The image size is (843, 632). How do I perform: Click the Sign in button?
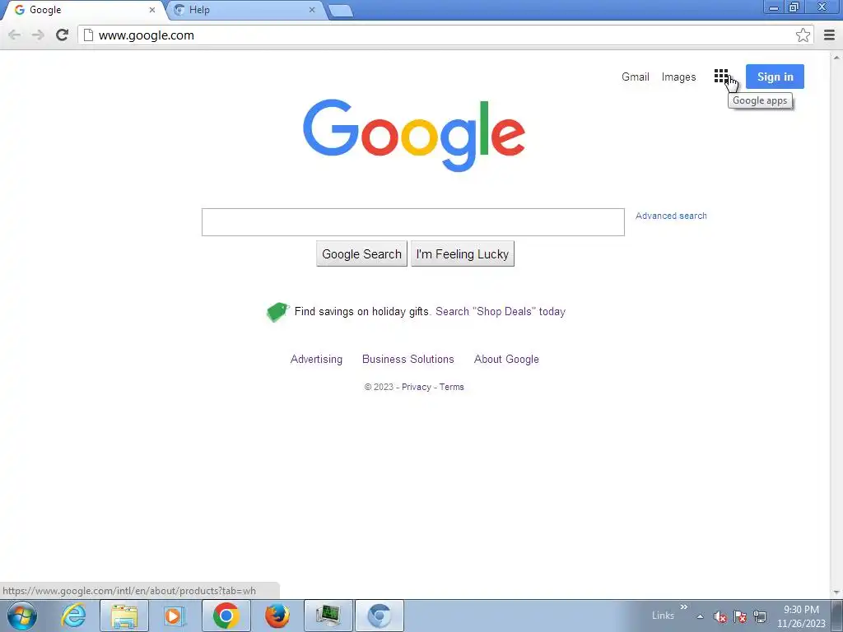click(775, 77)
